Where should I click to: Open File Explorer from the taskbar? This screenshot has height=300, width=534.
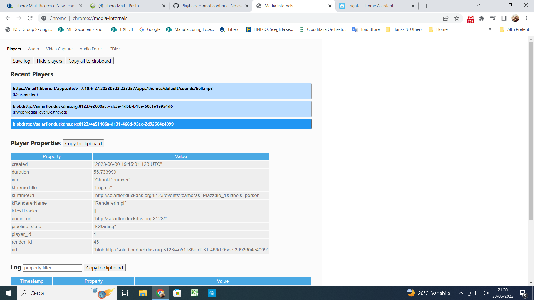[x=143, y=293]
